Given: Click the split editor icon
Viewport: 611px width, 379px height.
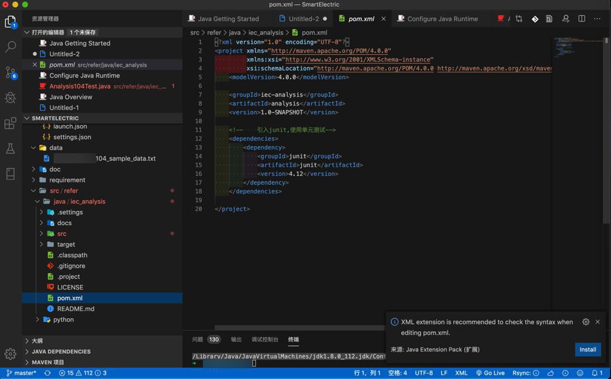Looking at the screenshot, I should click(582, 18).
